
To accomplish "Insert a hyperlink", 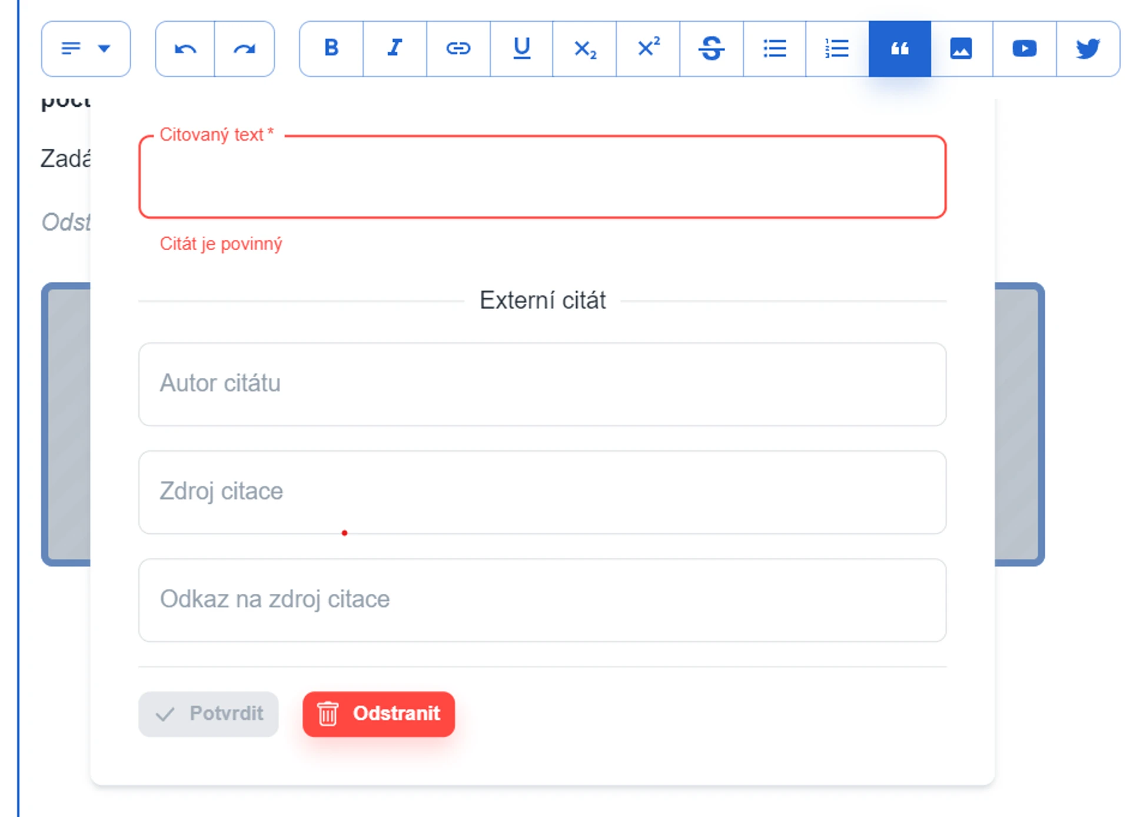I will click(458, 48).
